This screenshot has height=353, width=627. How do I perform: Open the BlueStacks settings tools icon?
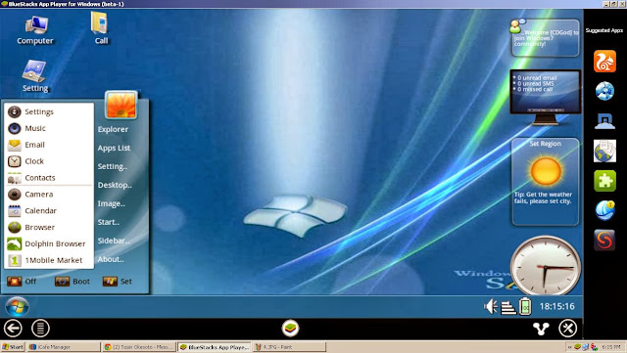[x=568, y=329]
